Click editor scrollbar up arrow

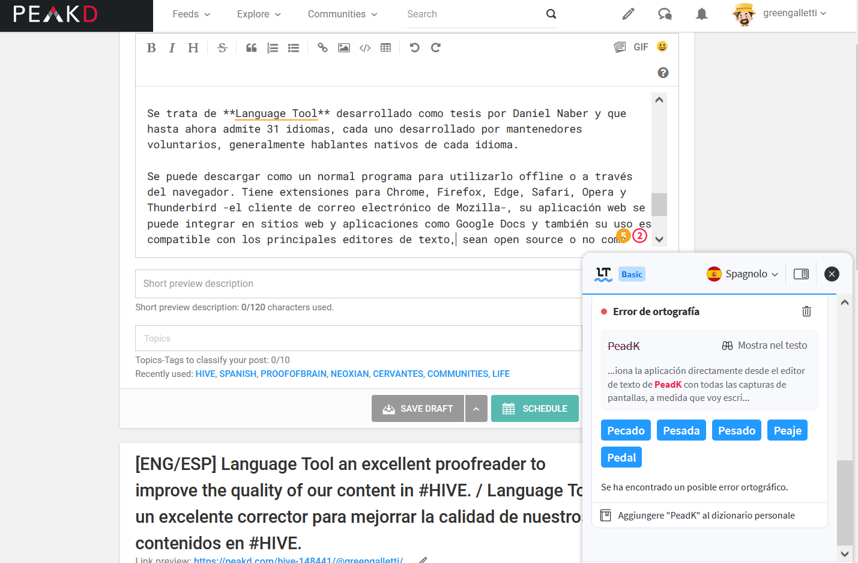pyautogui.click(x=659, y=100)
